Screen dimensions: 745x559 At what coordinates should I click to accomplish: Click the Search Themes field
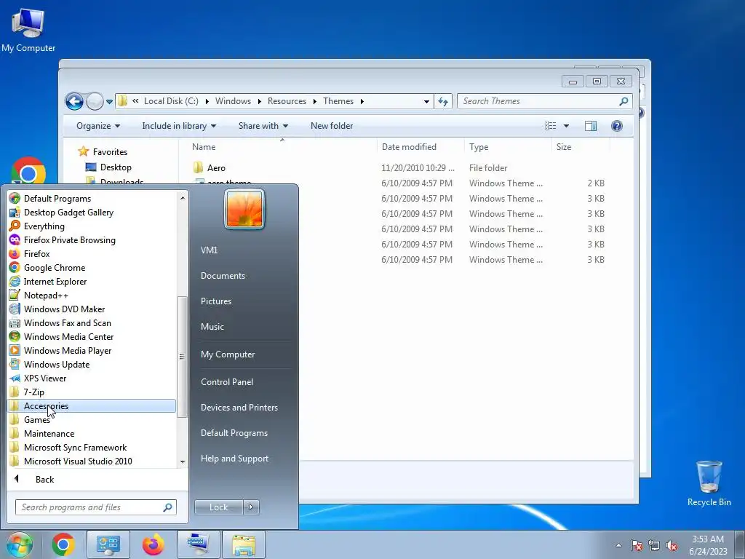pos(544,101)
